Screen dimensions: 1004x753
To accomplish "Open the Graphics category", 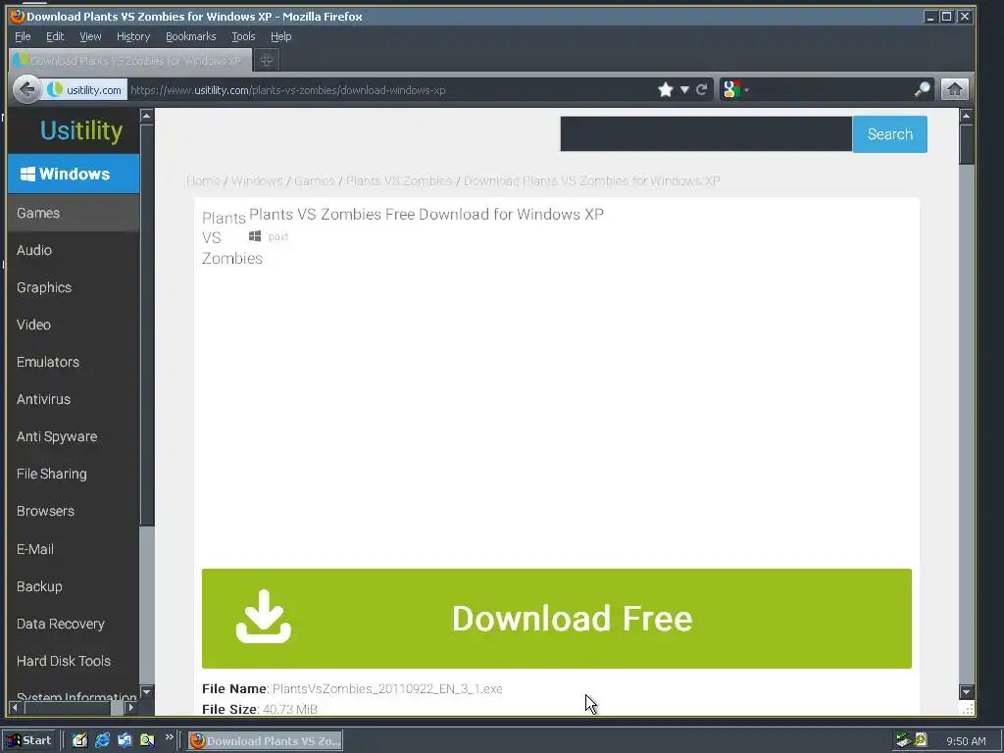I will pos(74,287).
